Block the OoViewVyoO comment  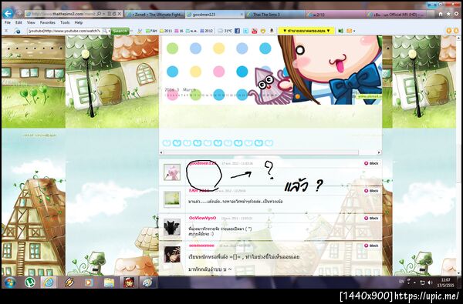[x=371, y=219]
